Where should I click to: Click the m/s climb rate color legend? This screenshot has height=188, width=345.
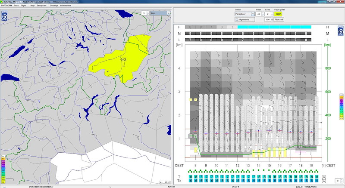point(342,107)
